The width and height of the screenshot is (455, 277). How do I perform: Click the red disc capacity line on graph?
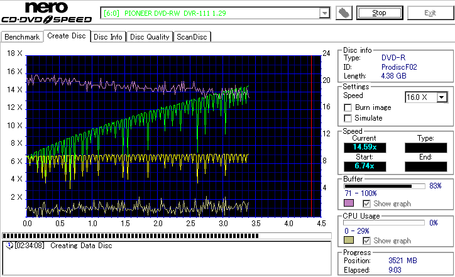[x=311, y=136]
